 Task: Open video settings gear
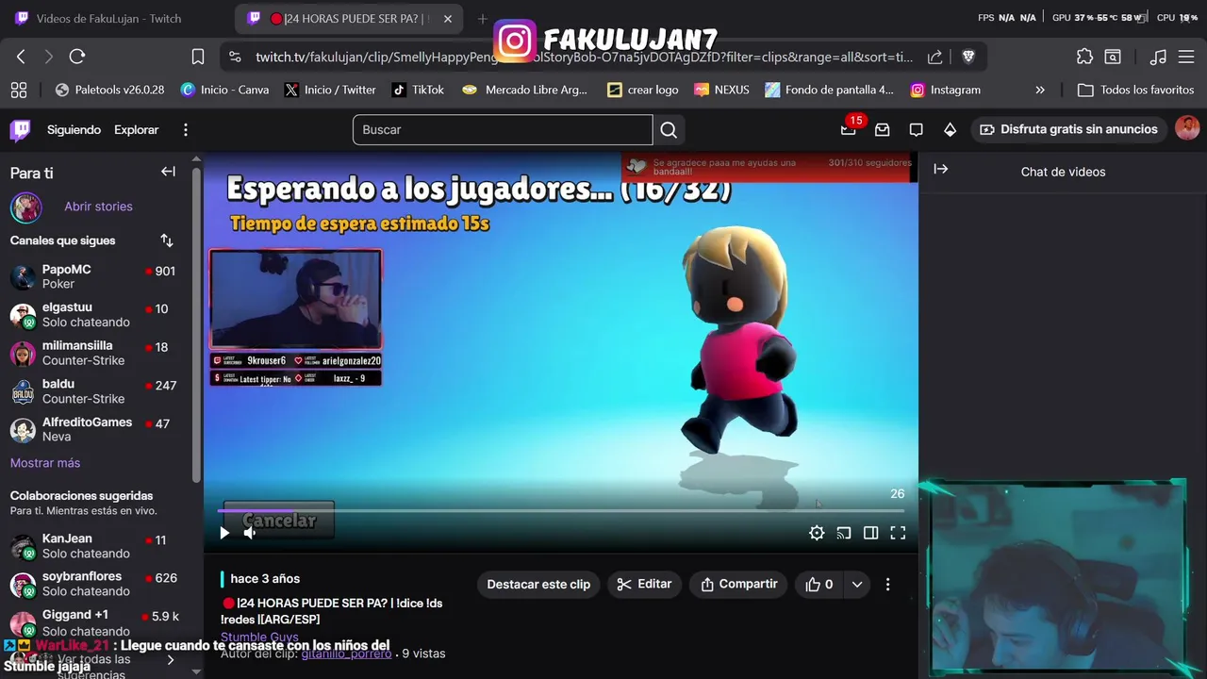coord(817,533)
